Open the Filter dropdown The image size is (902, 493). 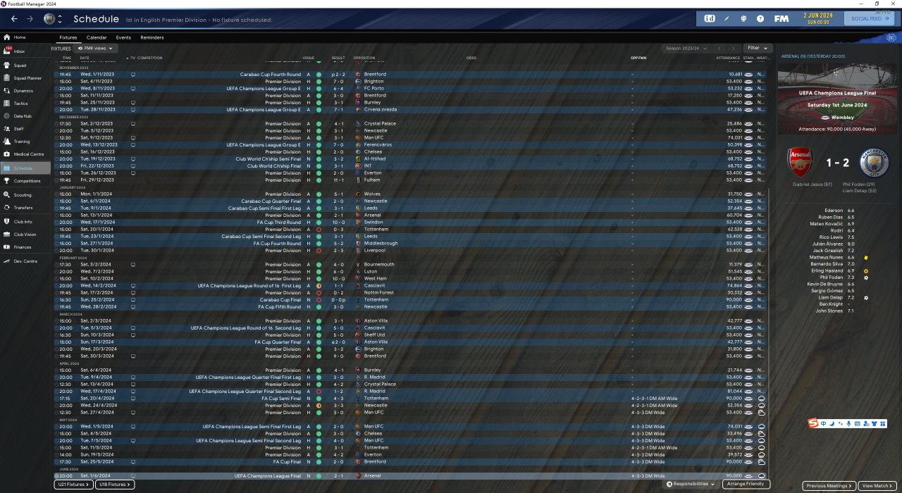tap(758, 49)
